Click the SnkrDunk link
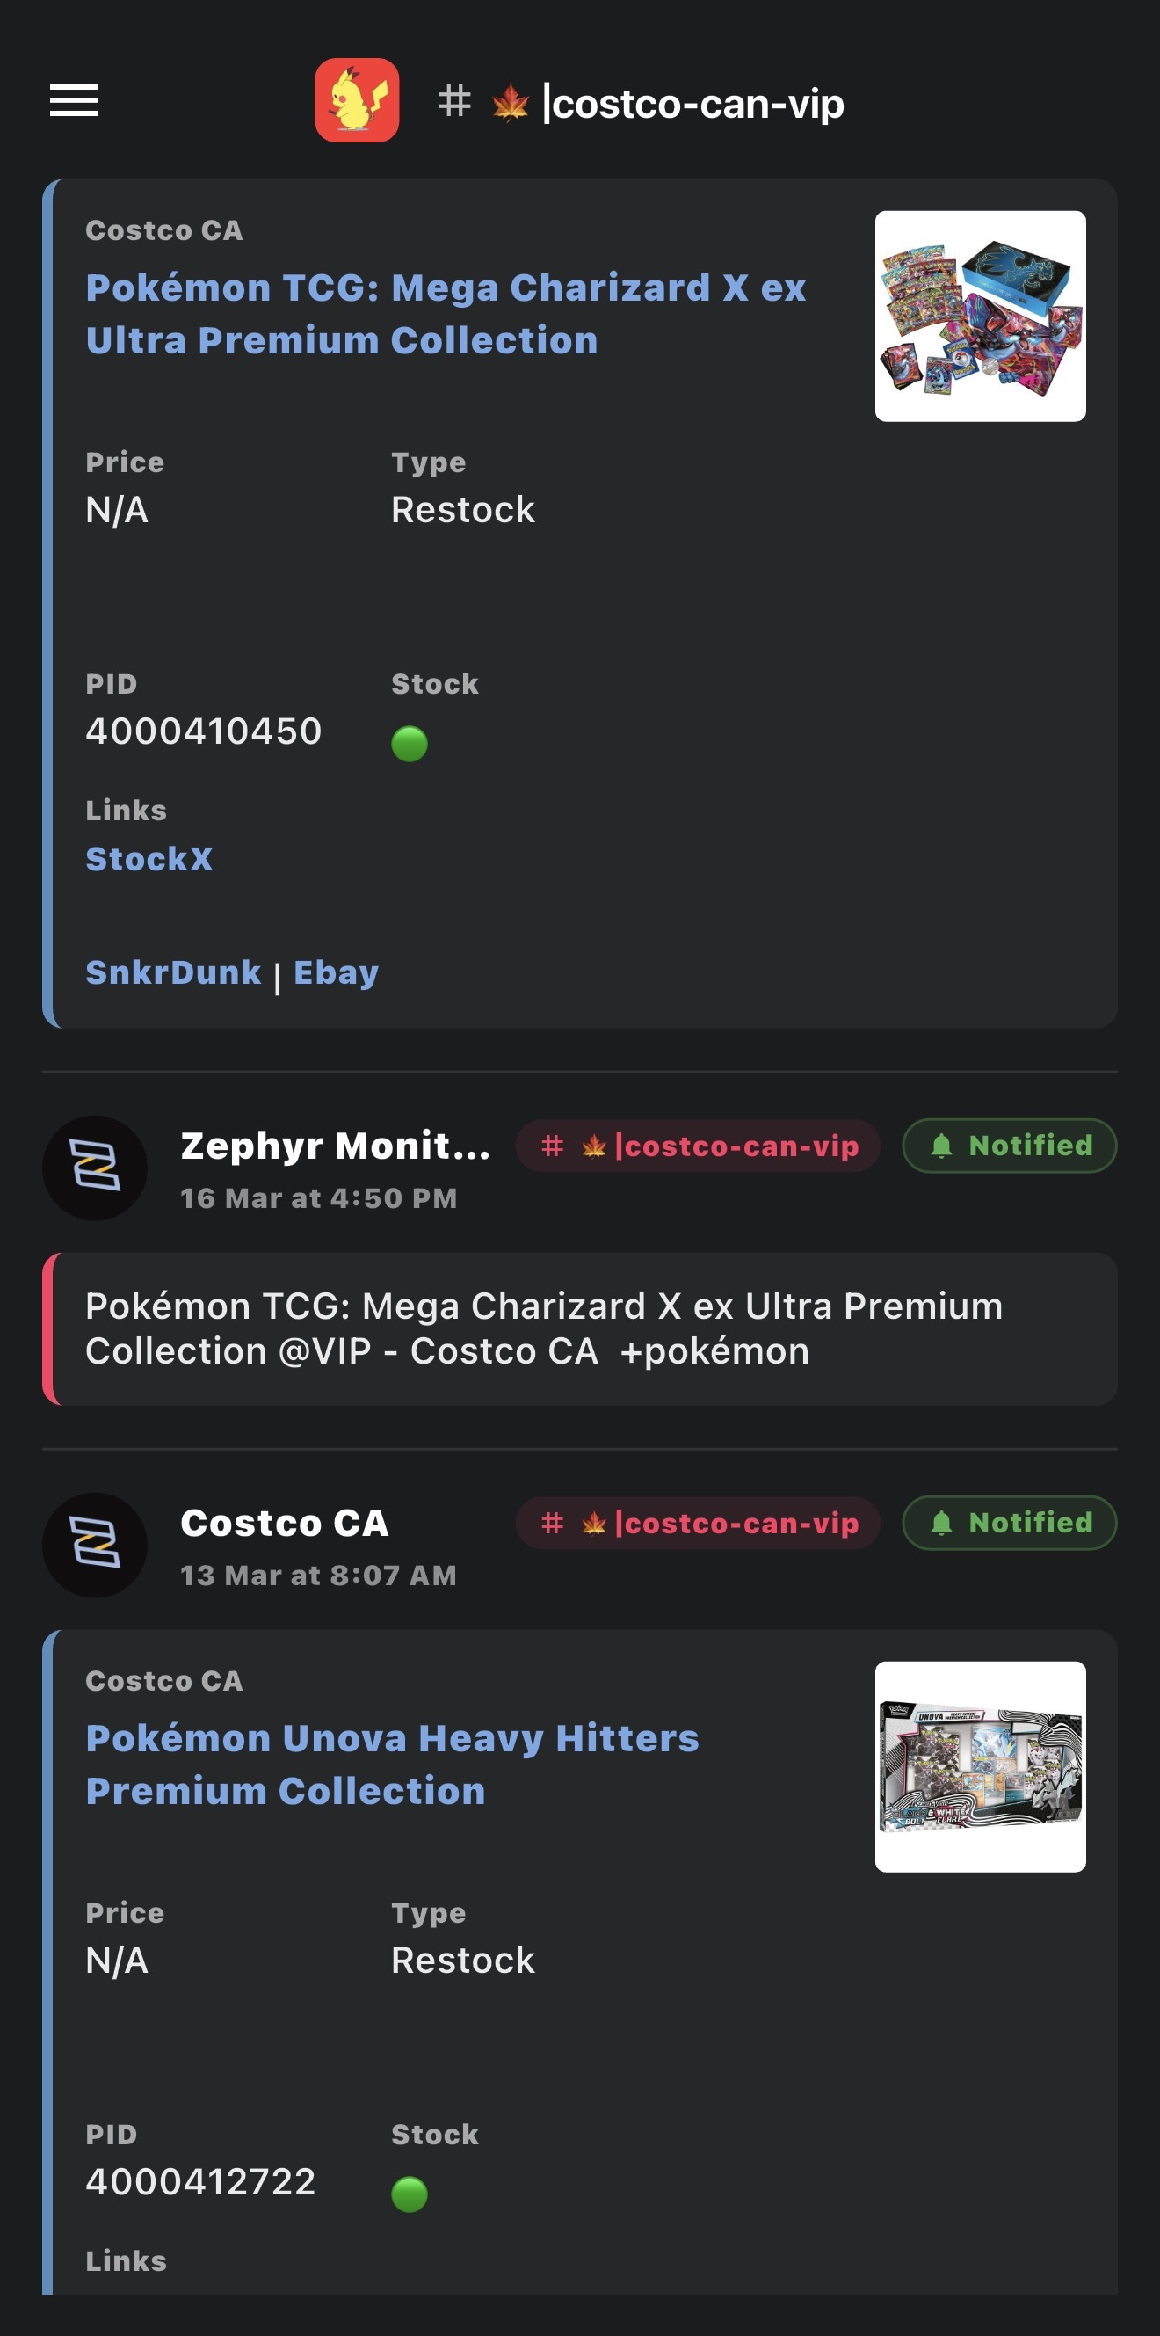 pyautogui.click(x=173, y=972)
